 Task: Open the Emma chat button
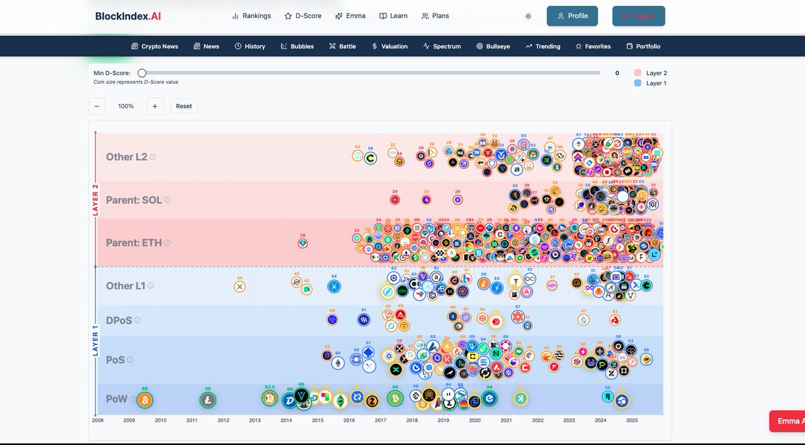(787, 421)
